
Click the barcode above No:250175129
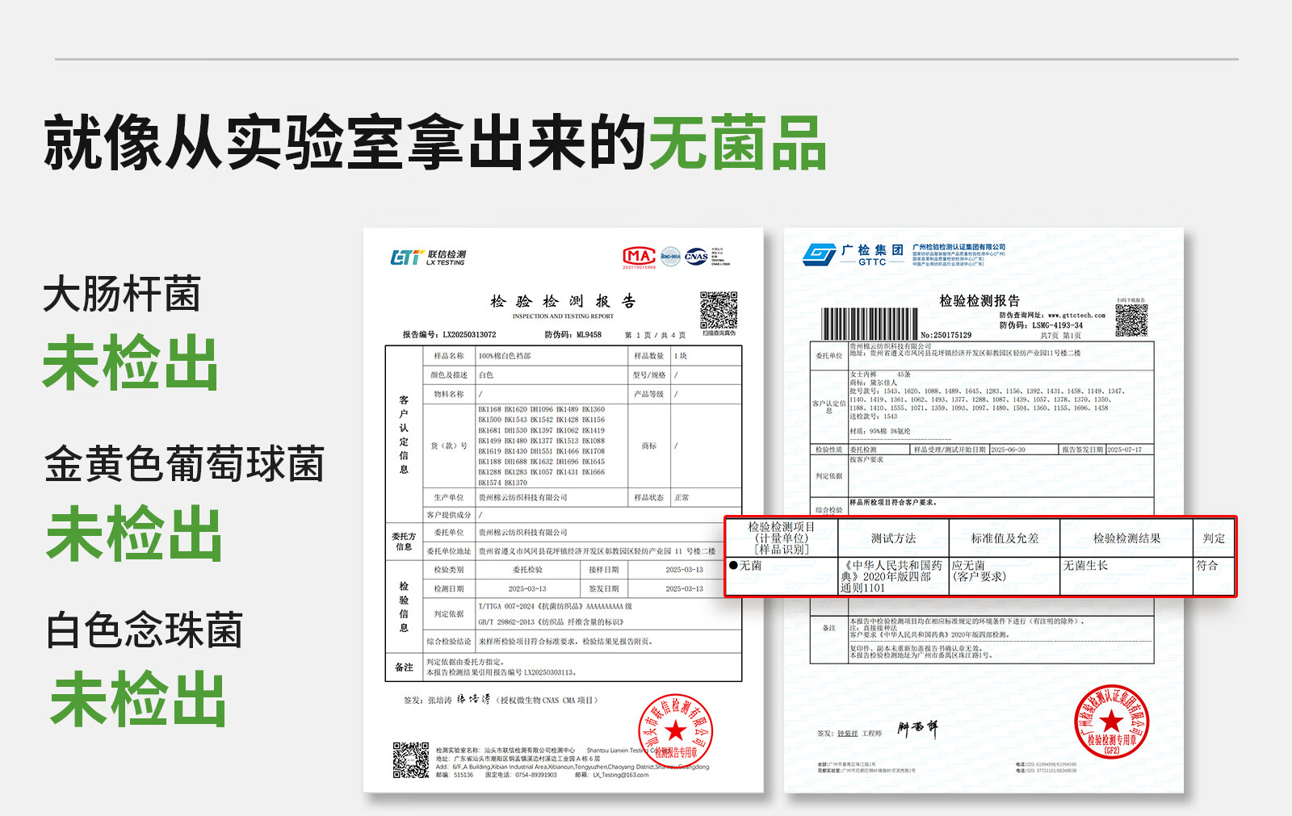[870, 324]
